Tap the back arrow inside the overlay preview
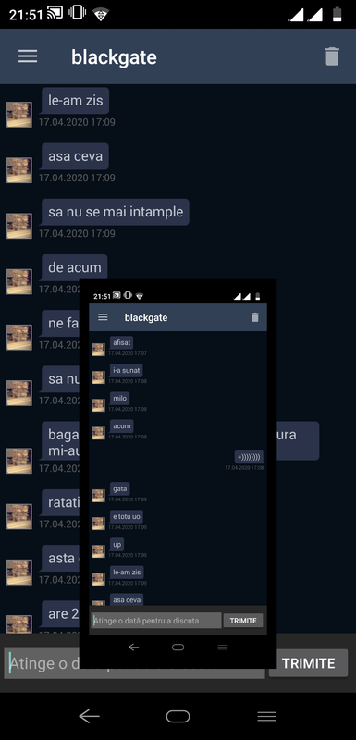 click(x=133, y=647)
